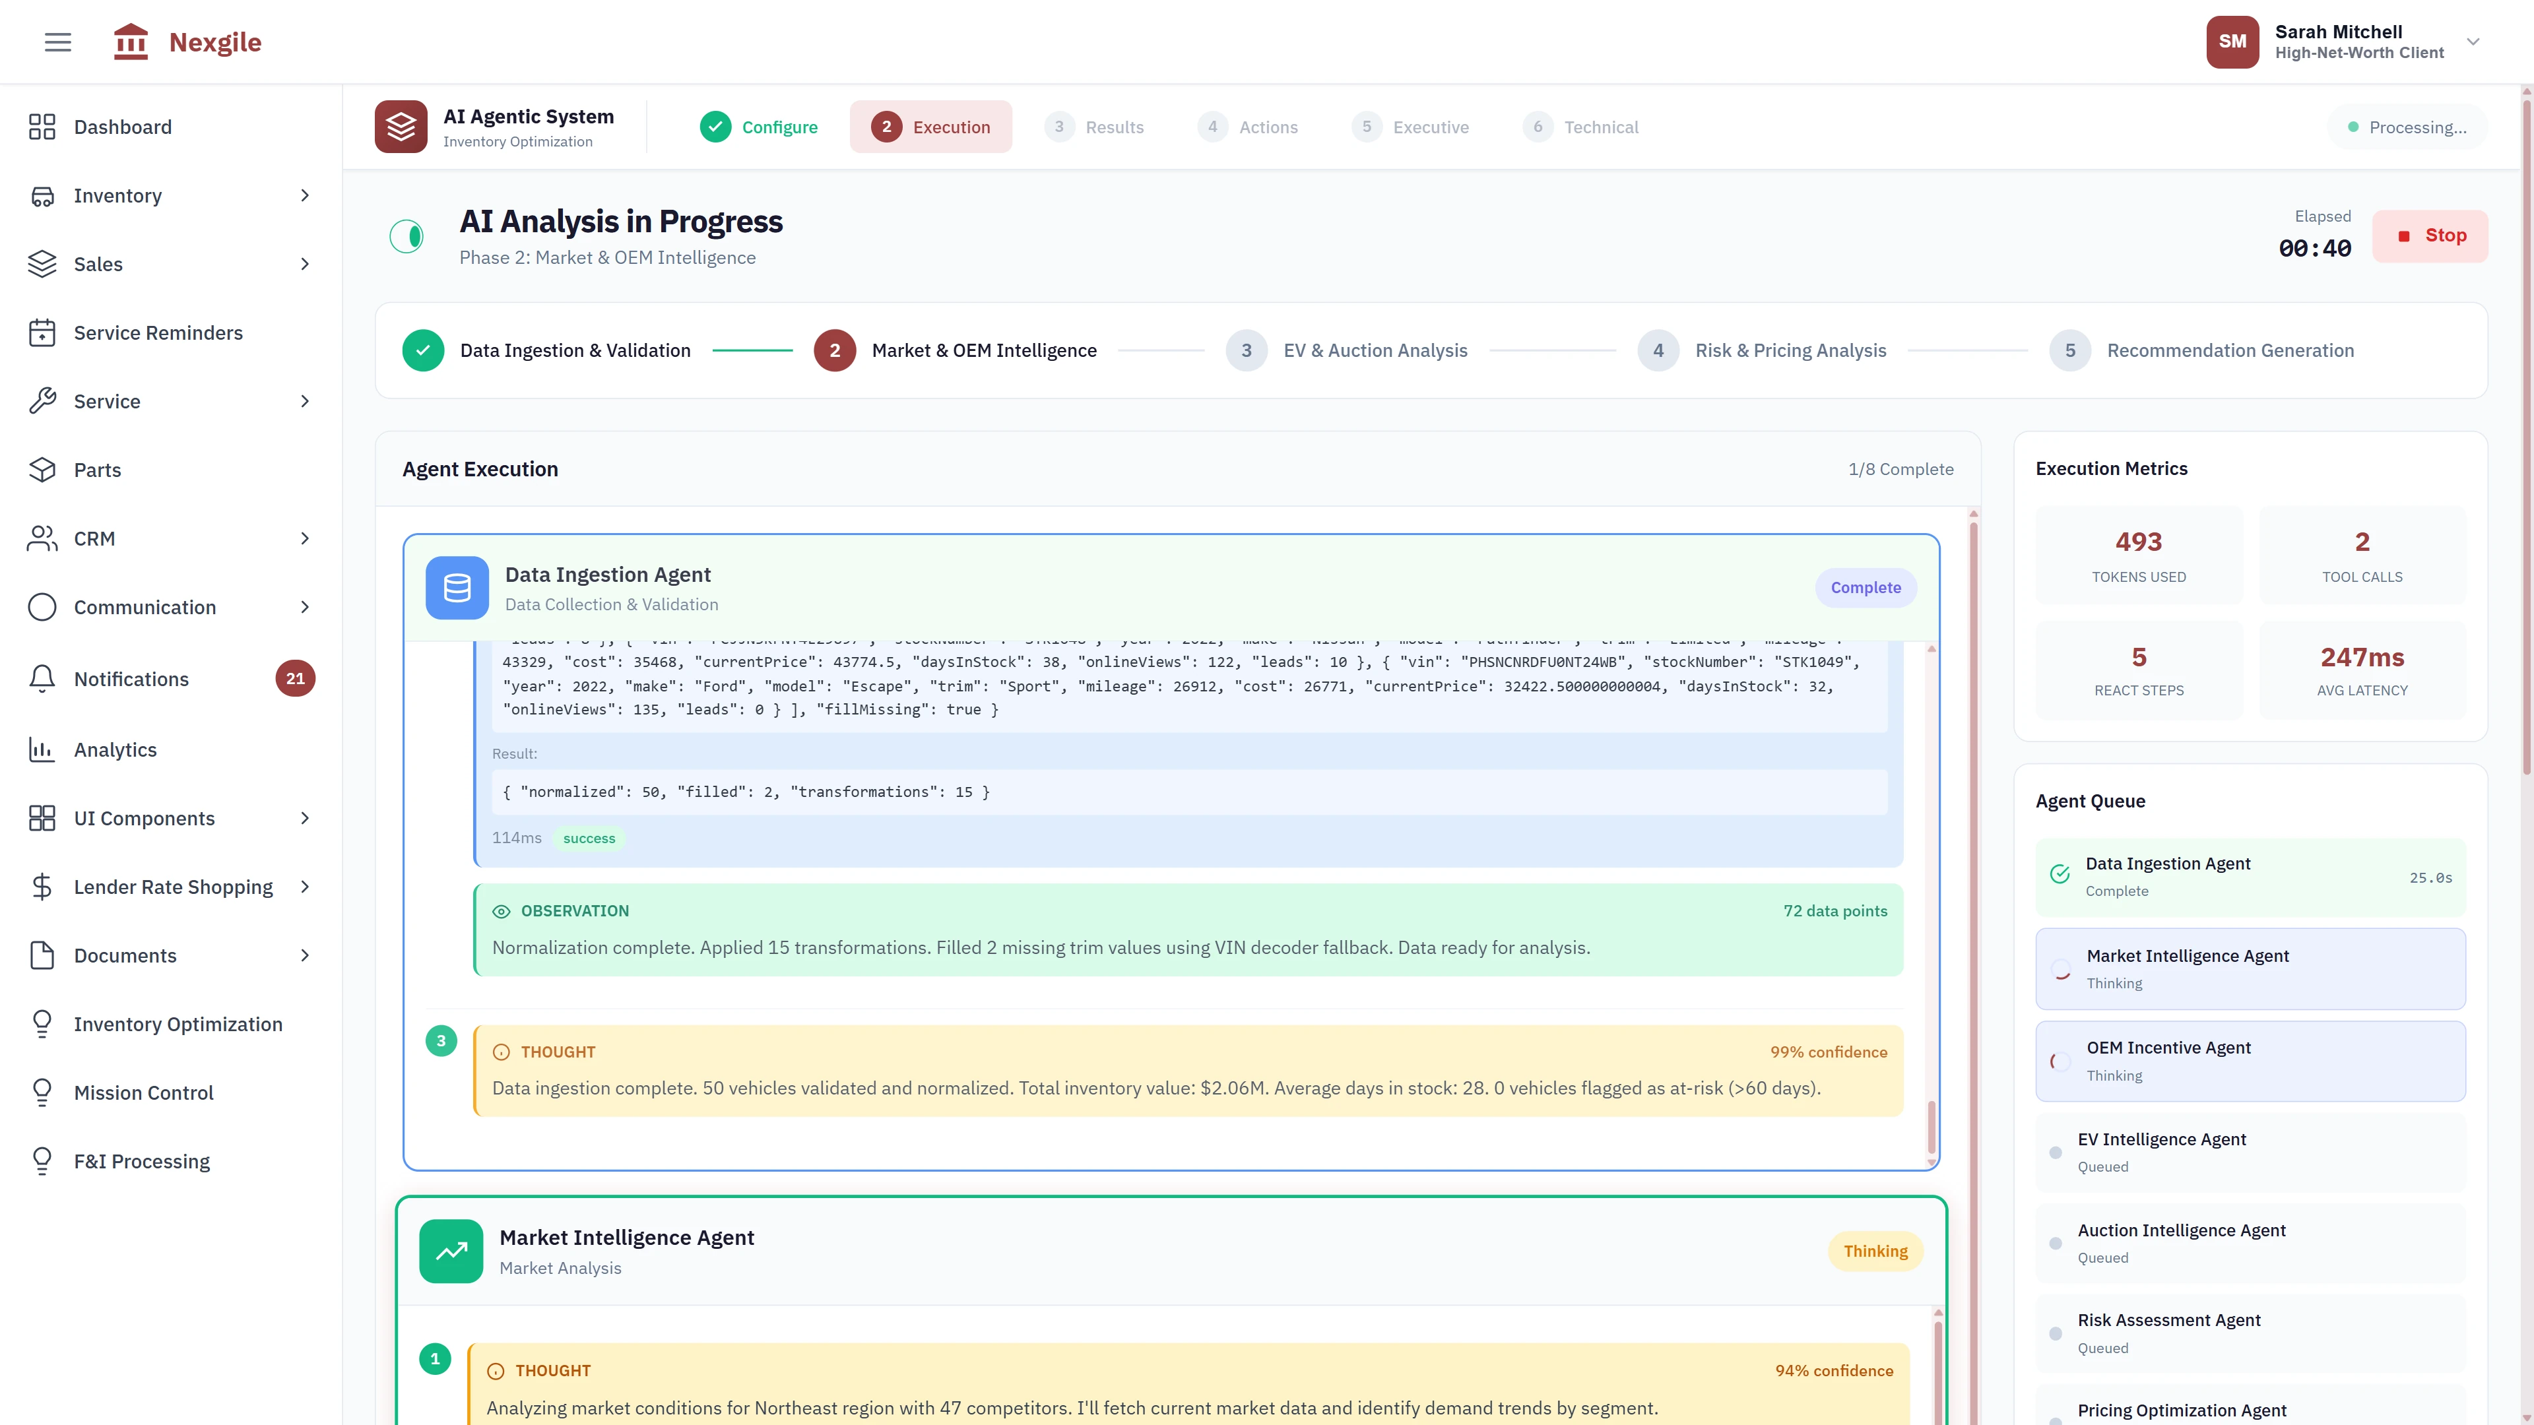Screen dimensions: 2534x1425
Task: Open the hamburger navigation menu
Action: click(57, 42)
